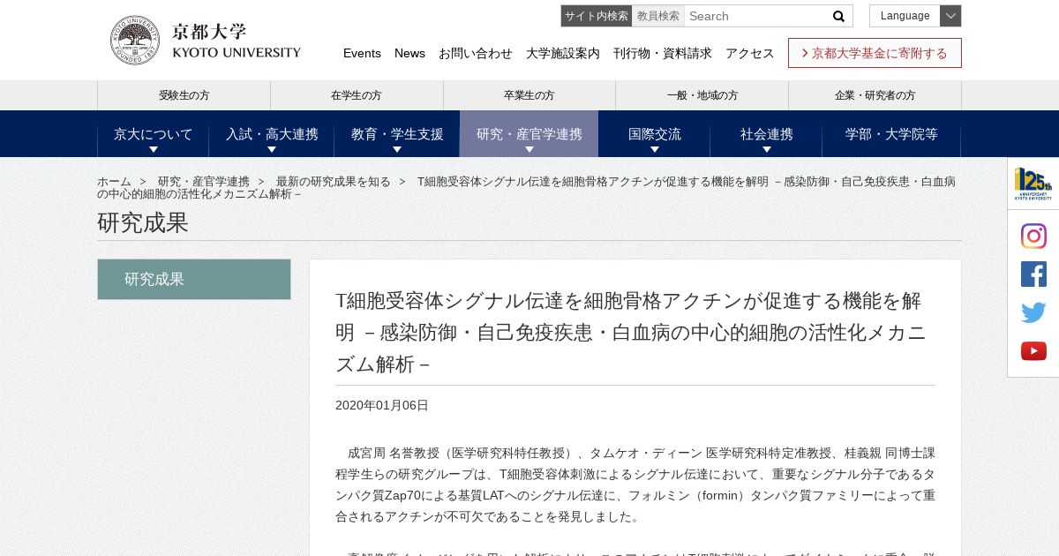Open the Language dropdown arrow
Viewport: 1059px width, 556px height.
tap(950, 16)
